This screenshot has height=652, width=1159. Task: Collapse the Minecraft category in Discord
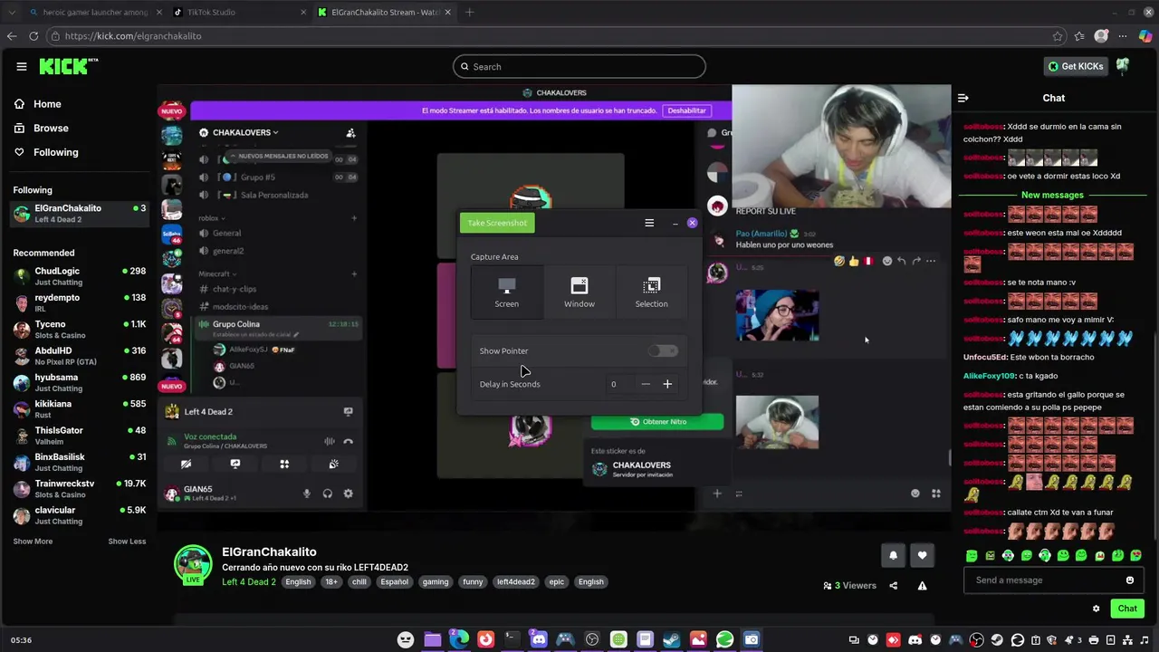click(x=217, y=273)
